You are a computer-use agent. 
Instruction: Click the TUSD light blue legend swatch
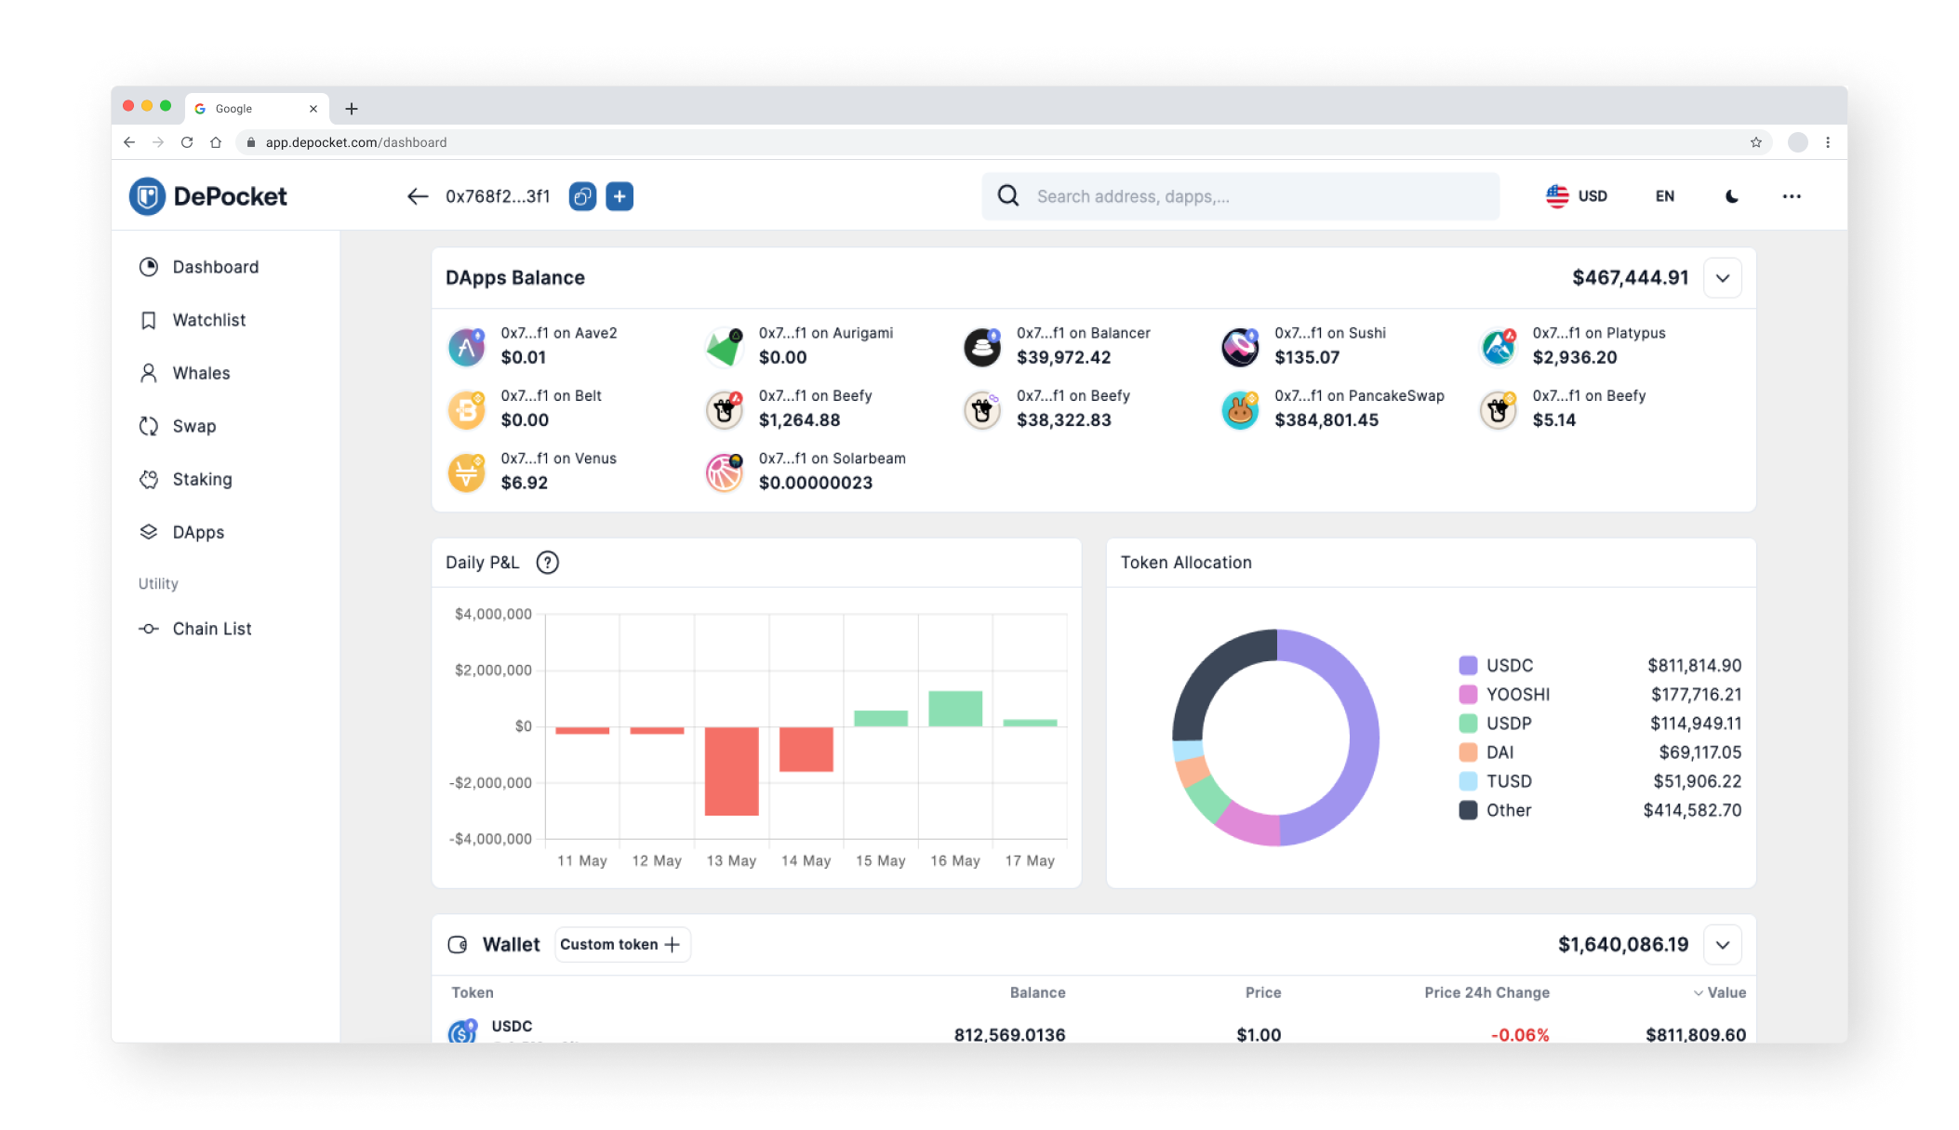pyautogui.click(x=1468, y=781)
